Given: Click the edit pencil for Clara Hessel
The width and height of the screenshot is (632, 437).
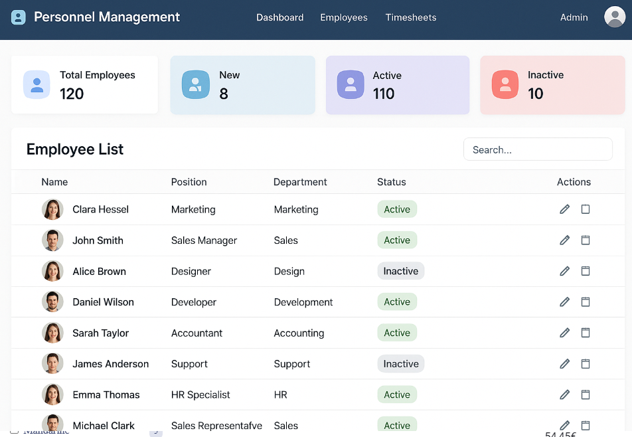Looking at the screenshot, I should click(x=564, y=209).
